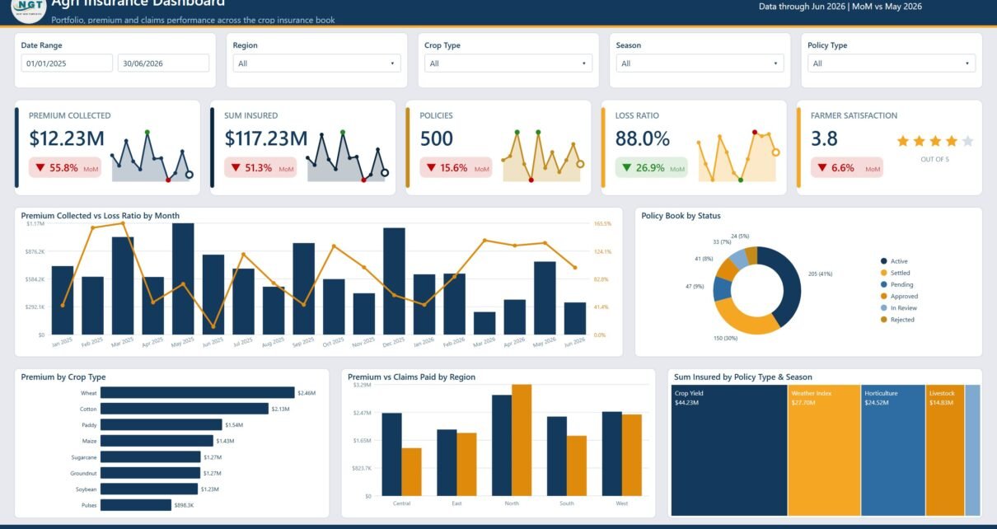Select the Dec 2025 premium bar

tap(394, 281)
